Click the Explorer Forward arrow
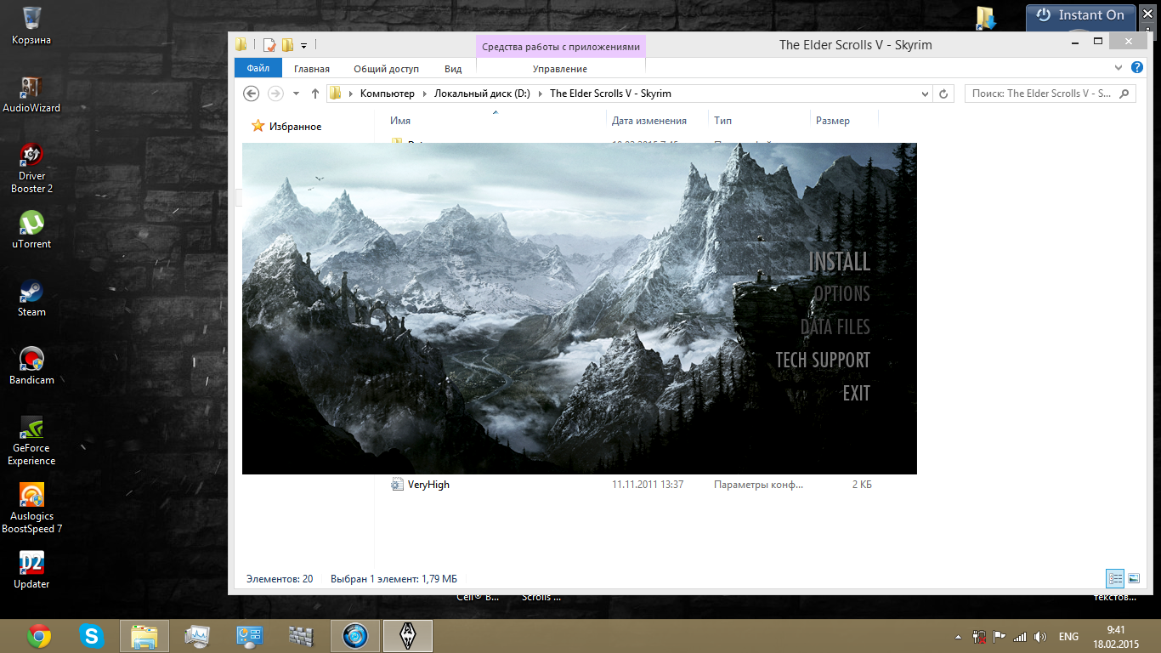Viewport: 1161px width, 653px height. point(275,94)
